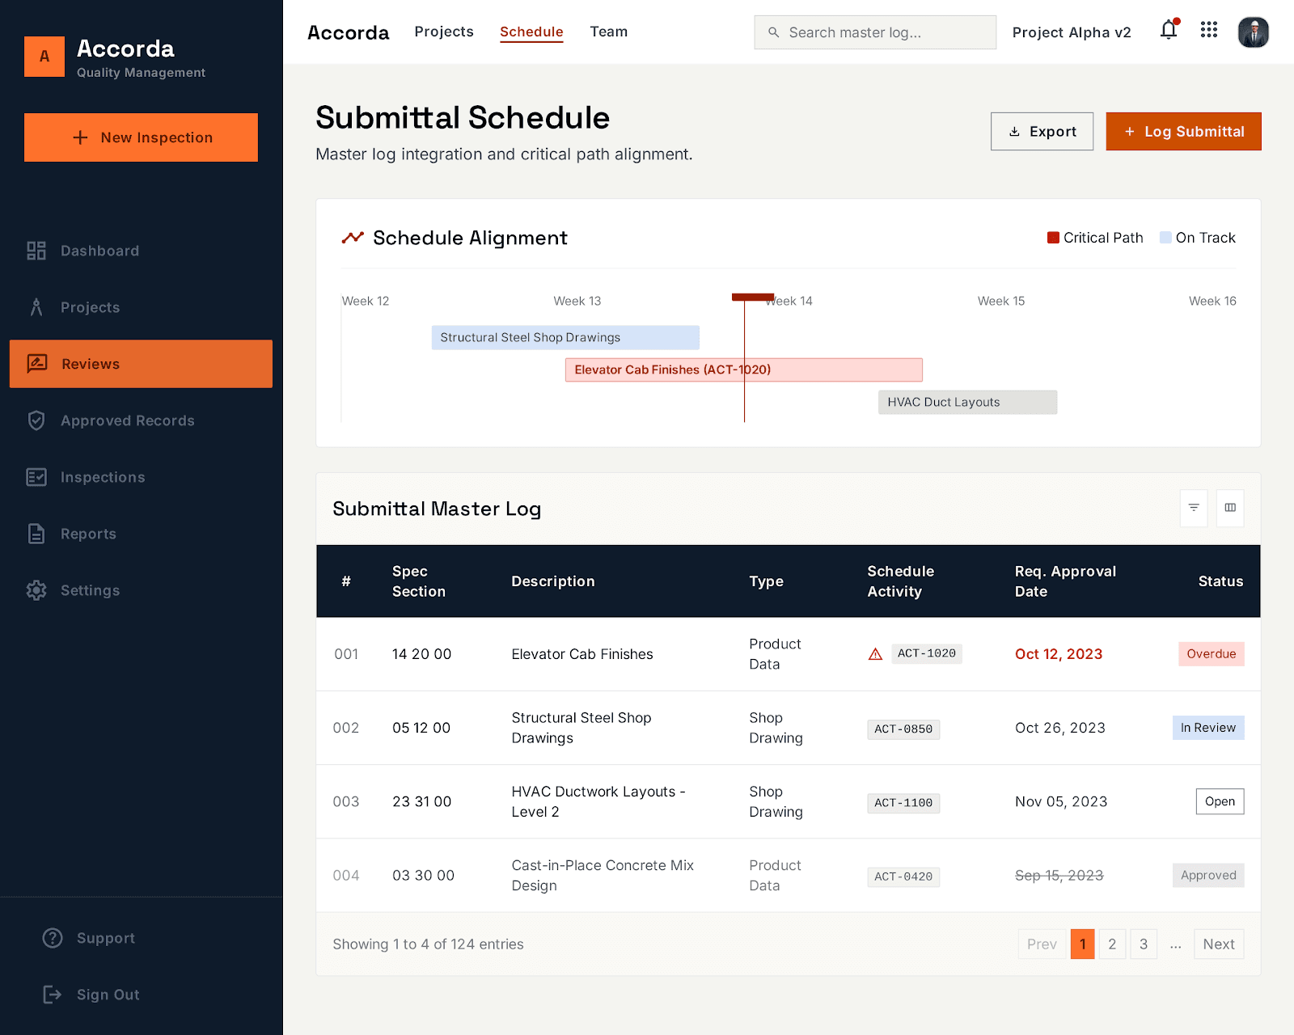Click the On Track blue legend swatch
The height and width of the screenshot is (1035, 1294).
1165,238
